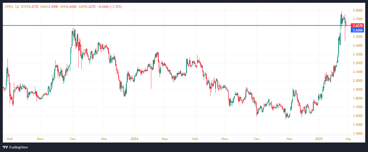
Task: Click the TradingView logo icon
Action: [6, 147]
